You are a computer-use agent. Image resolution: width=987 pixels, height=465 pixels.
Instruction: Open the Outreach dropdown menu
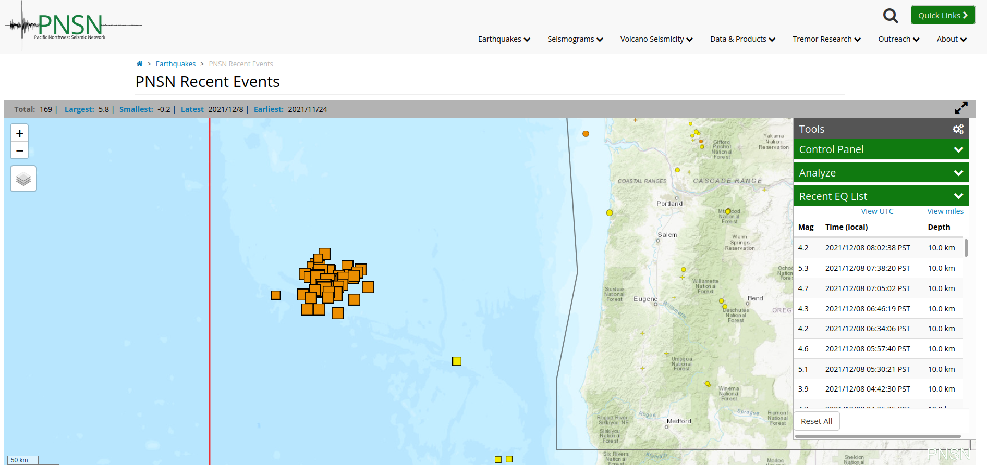(x=899, y=39)
